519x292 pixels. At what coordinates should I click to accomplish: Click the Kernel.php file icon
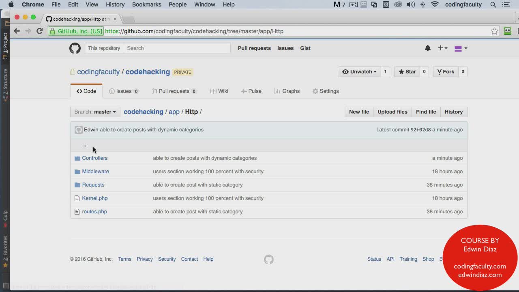(77, 198)
